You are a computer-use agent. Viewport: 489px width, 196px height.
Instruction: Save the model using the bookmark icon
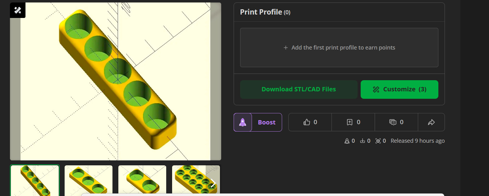[x=350, y=122]
